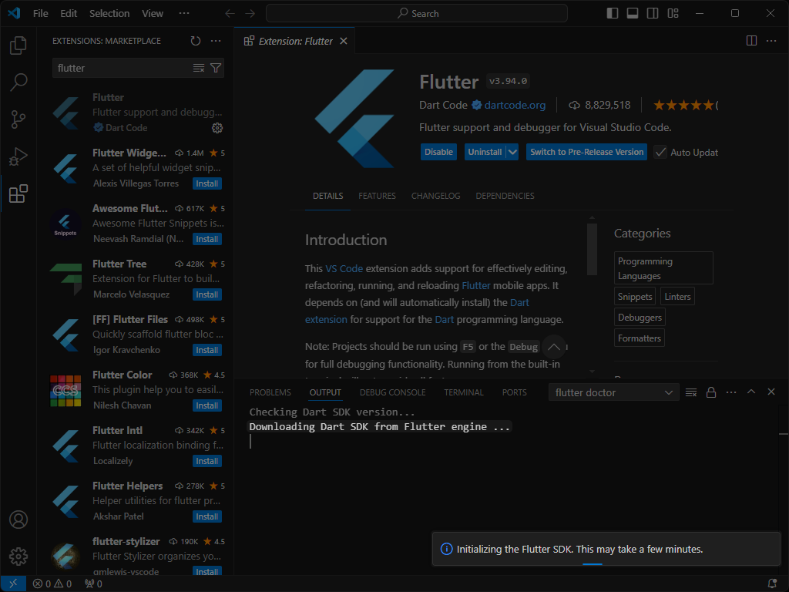Screen dimensions: 789x592
Task: Open the flutter doctor output channel dropdown
Action: [x=613, y=392]
